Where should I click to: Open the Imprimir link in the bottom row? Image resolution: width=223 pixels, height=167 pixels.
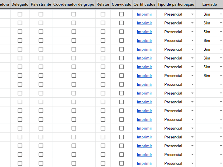[144, 163]
